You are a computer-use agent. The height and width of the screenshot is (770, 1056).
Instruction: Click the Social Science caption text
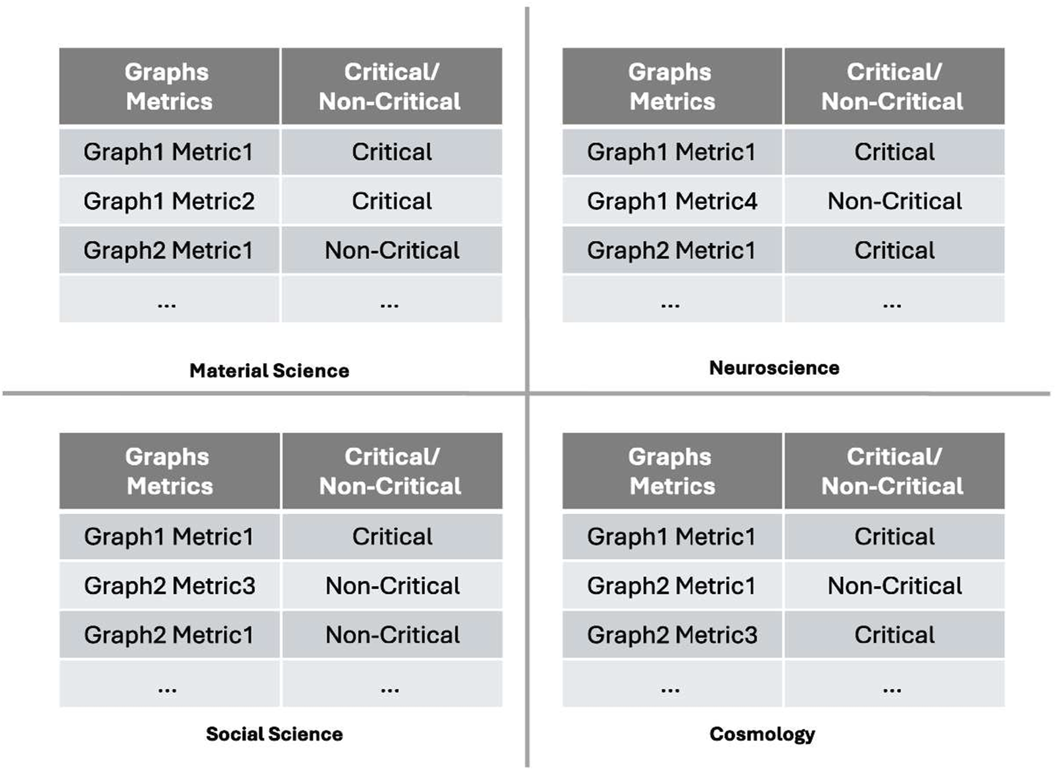click(274, 734)
